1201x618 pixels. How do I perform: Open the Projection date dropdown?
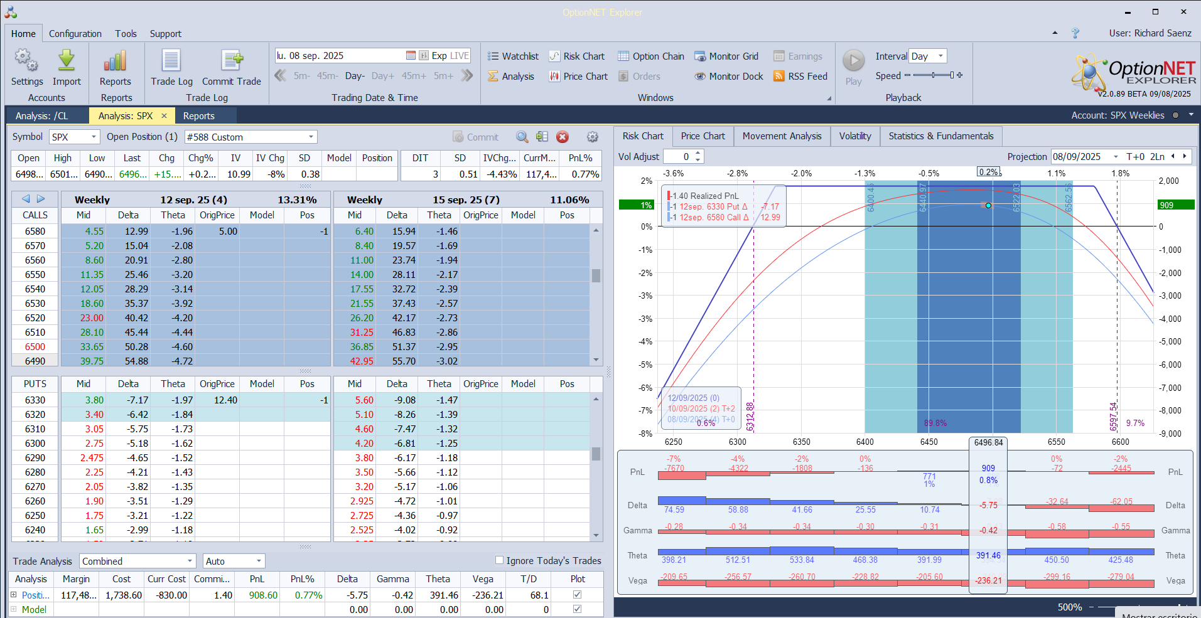coord(1116,157)
